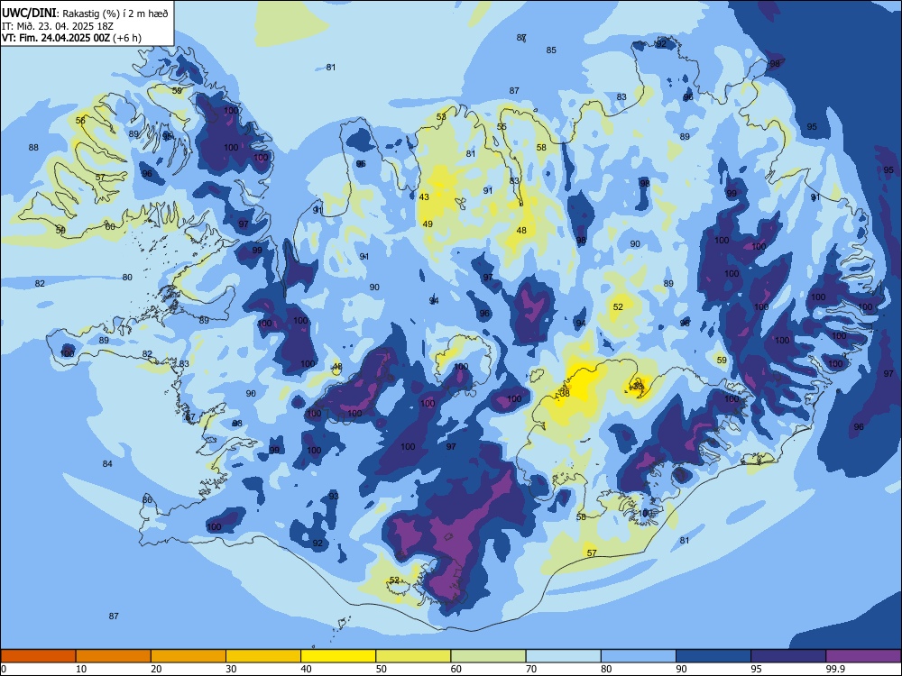Image resolution: width=902 pixels, height=676 pixels.
Task: Click the '93' humidity value on the map
Action: click(334, 496)
